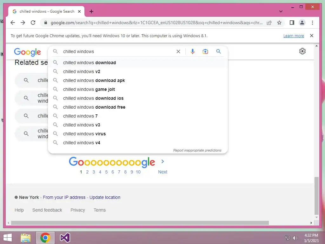Open the Privacy footer link
Image resolution: width=325 pixels, height=244 pixels.
(78, 210)
